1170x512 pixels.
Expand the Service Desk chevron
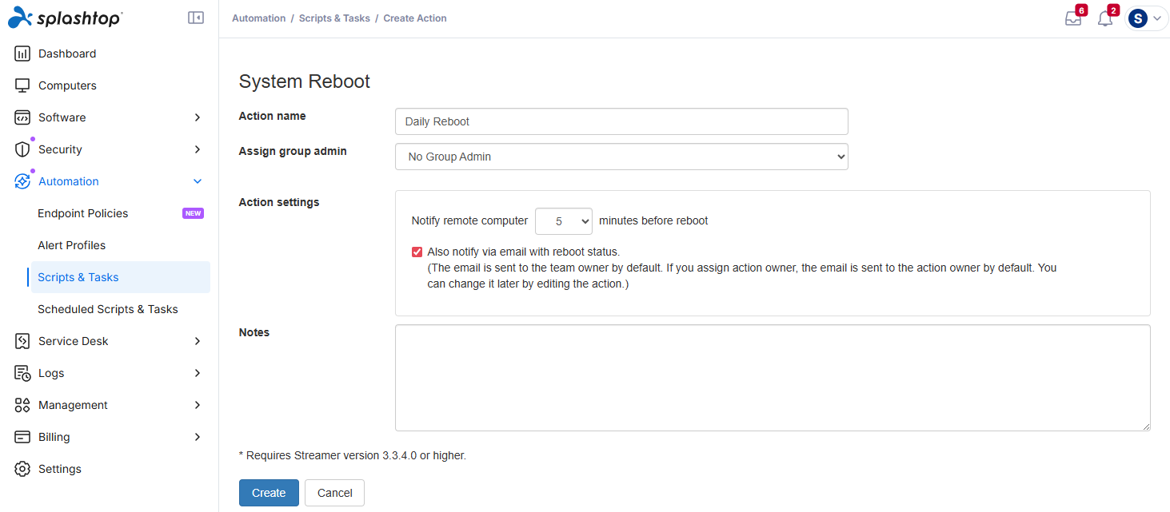198,341
